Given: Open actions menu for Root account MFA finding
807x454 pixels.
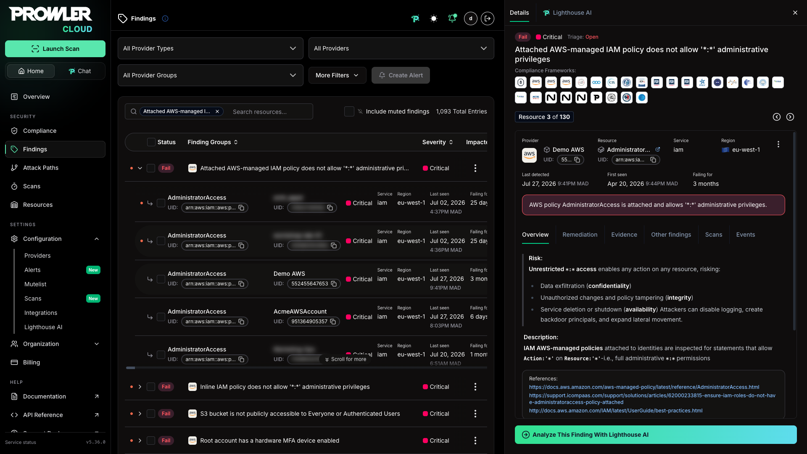Looking at the screenshot, I should pos(475,441).
